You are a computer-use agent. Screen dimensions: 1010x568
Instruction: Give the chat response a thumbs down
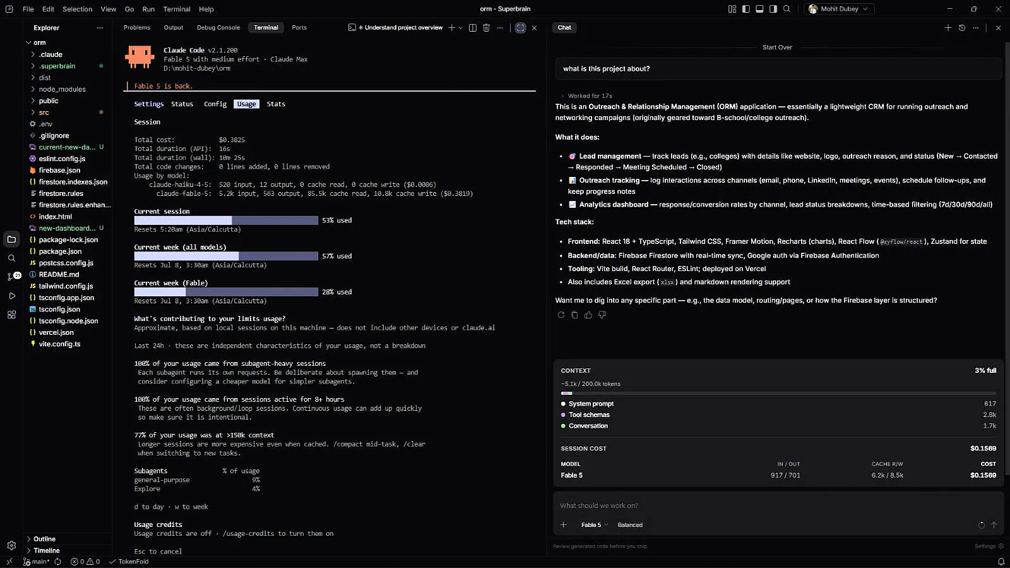(602, 315)
